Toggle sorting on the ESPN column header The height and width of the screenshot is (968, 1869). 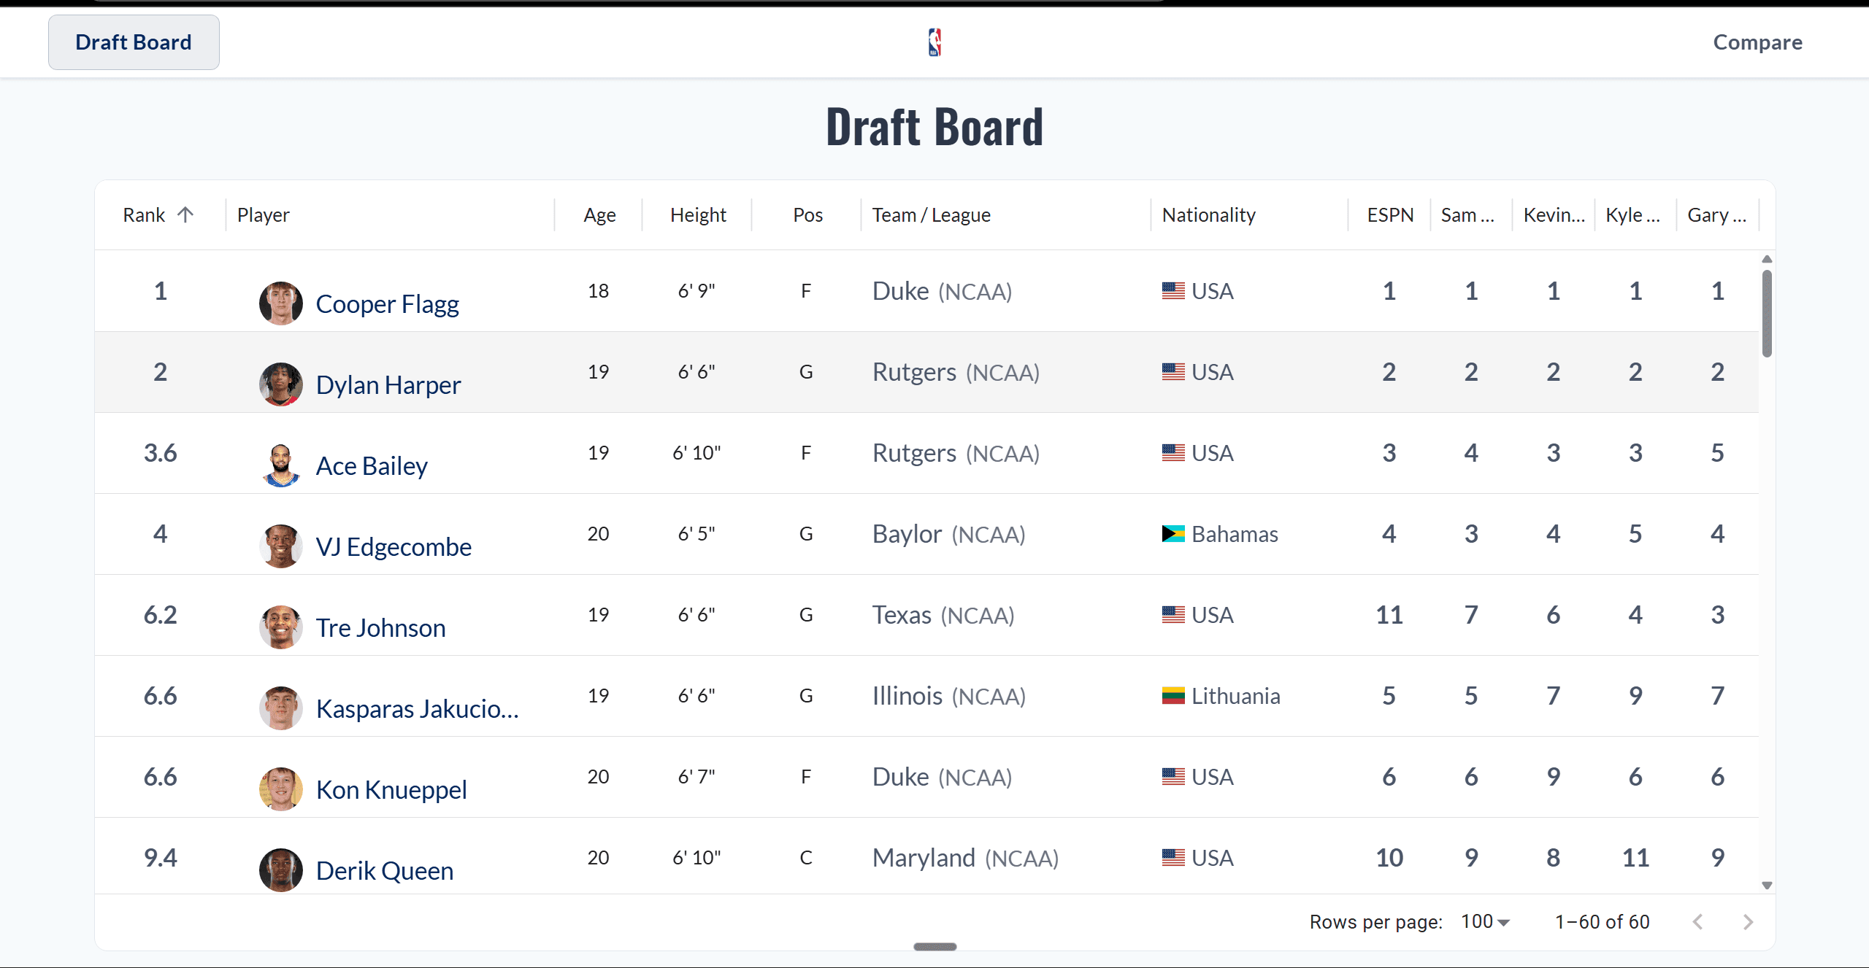[x=1389, y=214]
